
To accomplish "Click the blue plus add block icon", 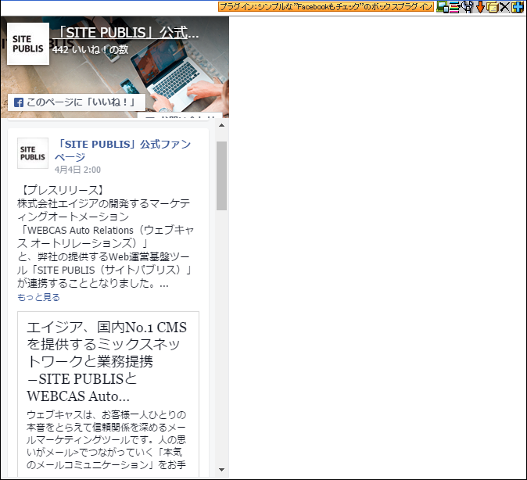I will (x=517, y=7).
